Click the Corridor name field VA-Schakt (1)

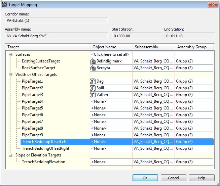click(57, 20)
